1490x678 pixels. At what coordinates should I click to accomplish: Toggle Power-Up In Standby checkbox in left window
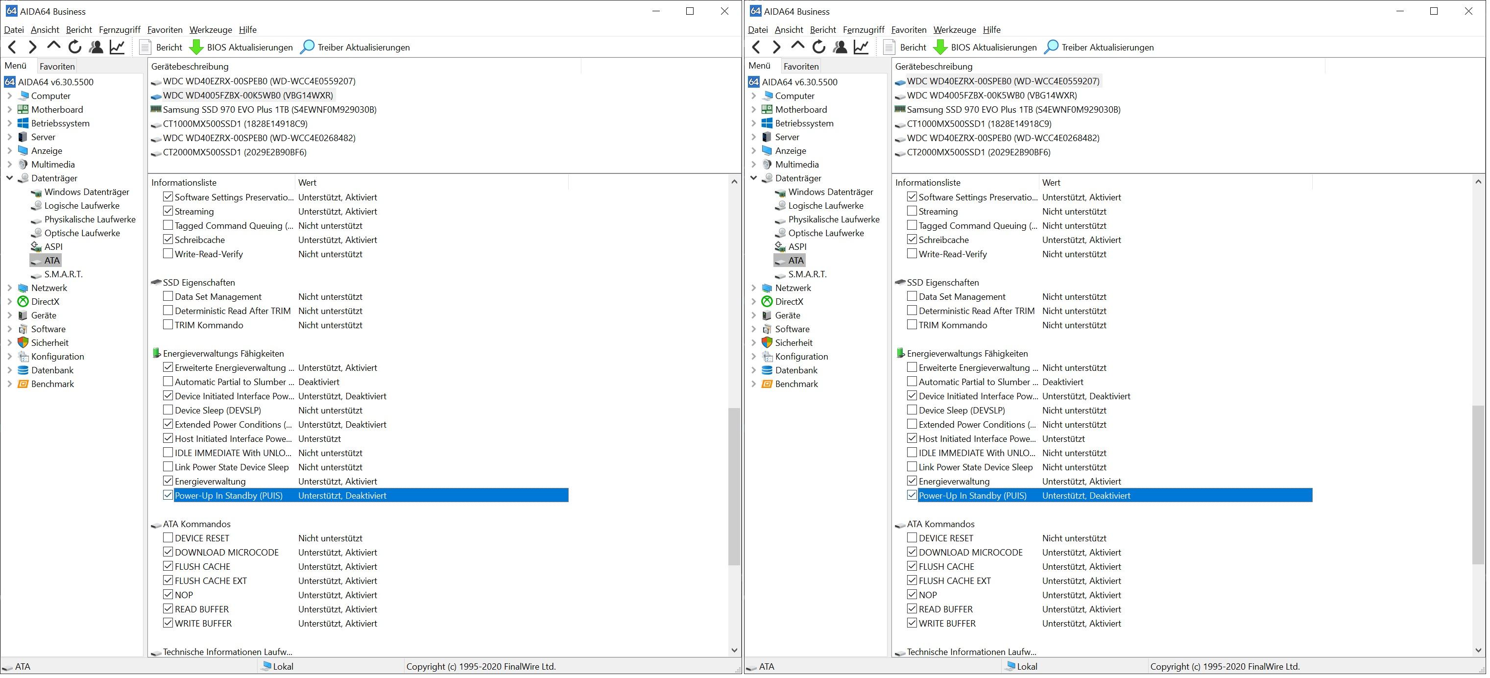[168, 496]
